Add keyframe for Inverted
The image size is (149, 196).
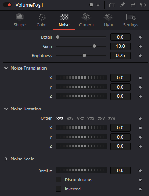pyautogui.click(x=140, y=189)
